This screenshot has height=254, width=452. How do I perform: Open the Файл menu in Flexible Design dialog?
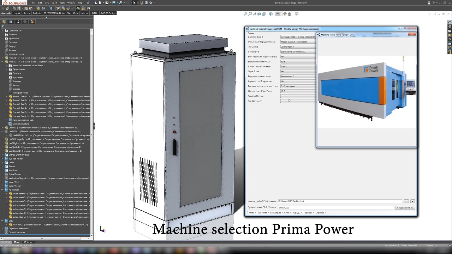pos(252,213)
